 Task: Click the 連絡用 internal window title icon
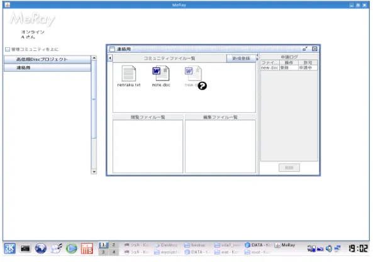point(112,49)
